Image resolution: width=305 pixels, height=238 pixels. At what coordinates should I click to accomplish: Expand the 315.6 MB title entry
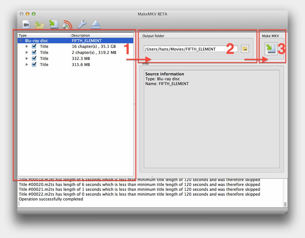(x=27, y=64)
